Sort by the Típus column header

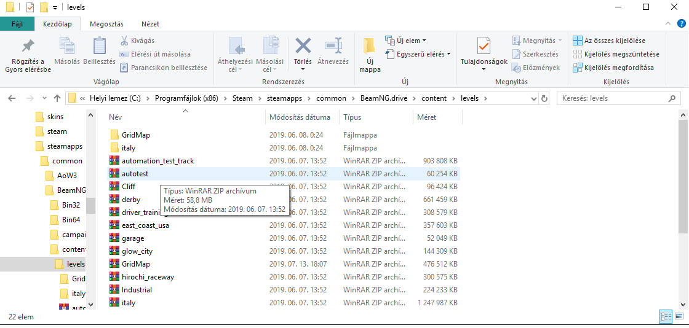(376, 117)
